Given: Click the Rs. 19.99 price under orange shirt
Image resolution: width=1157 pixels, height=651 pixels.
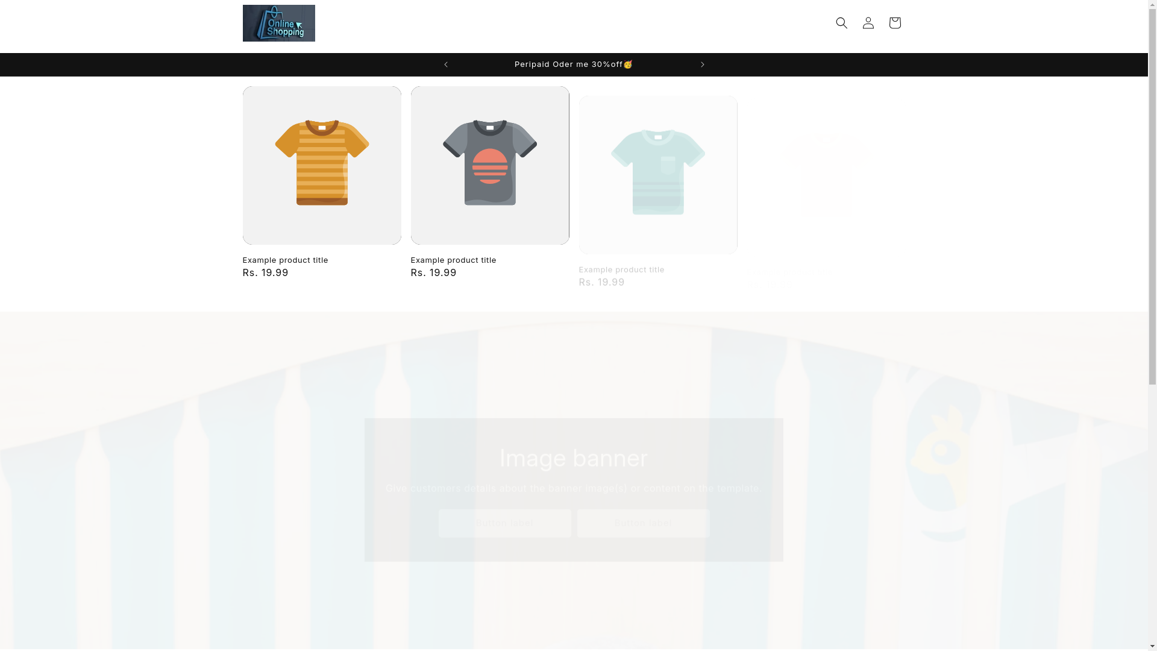Looking at the screenshot, I should [265, 273].
